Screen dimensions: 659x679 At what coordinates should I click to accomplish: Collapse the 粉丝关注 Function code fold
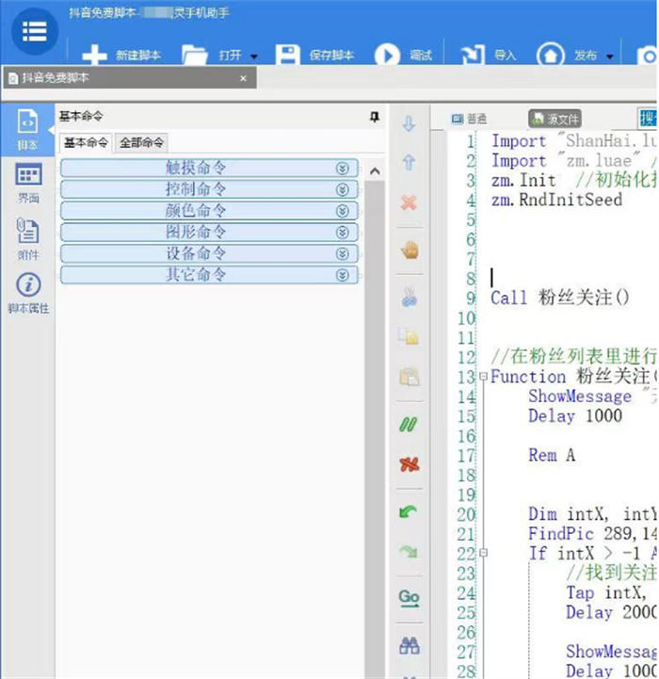484,377
